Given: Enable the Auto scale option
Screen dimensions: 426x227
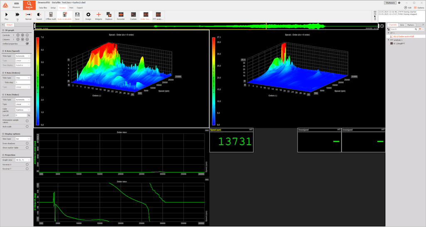Looking at the screenshot, I should [27, 126].
